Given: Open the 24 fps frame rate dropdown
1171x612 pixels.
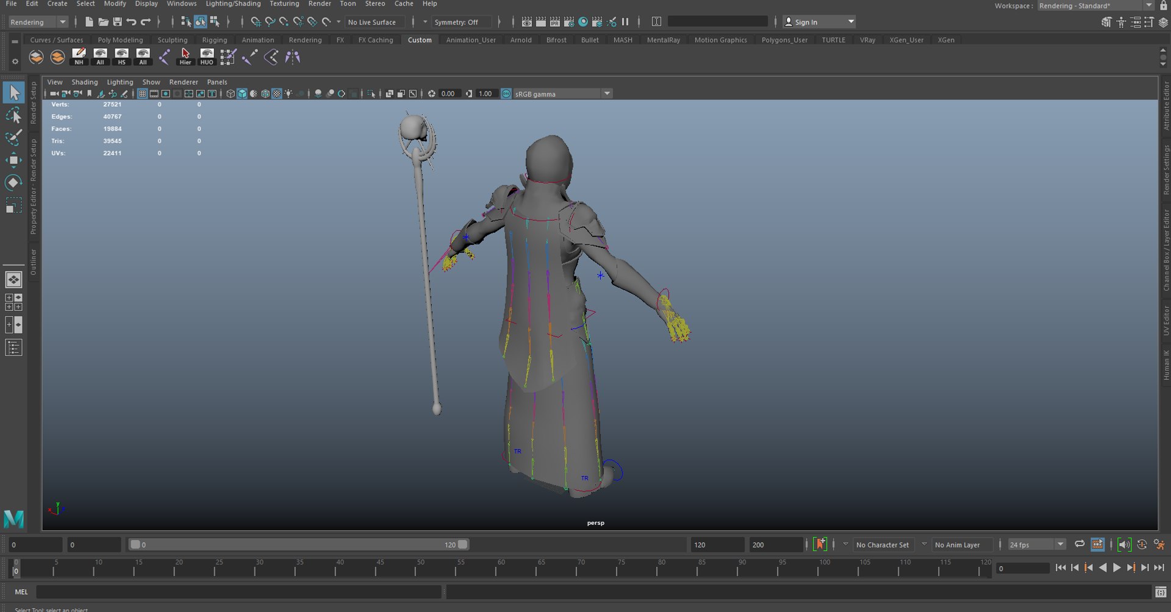Looking at the screenshot, I should coord(1036,544).
